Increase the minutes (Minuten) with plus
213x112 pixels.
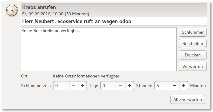(x=184, y=86)
